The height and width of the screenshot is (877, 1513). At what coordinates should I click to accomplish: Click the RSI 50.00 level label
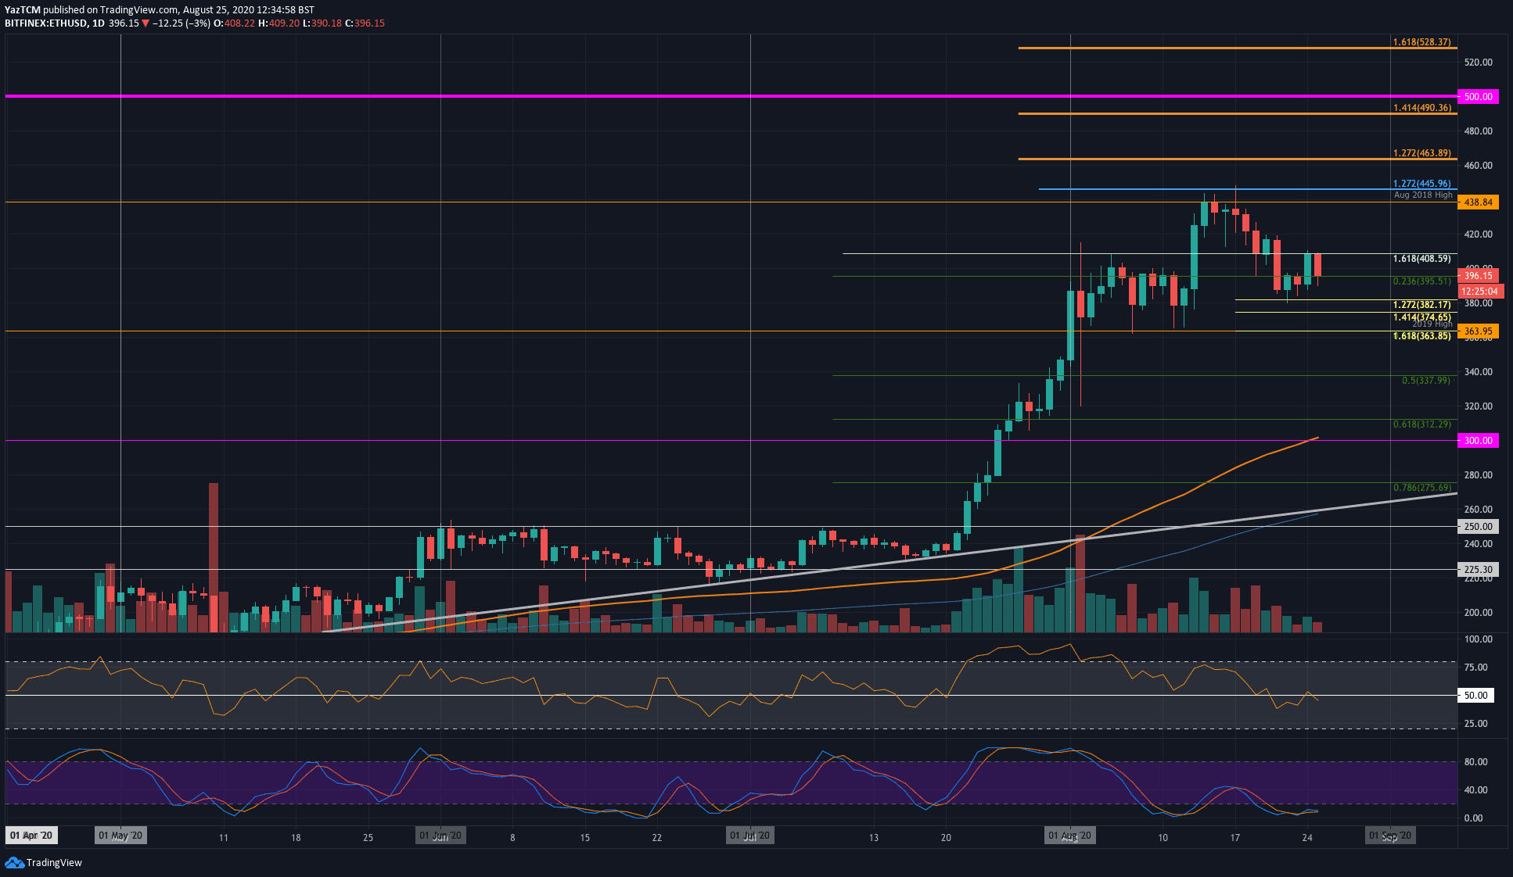(x=1475, y=695)
